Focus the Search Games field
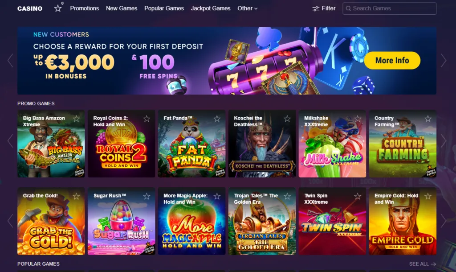 point(389,8)
